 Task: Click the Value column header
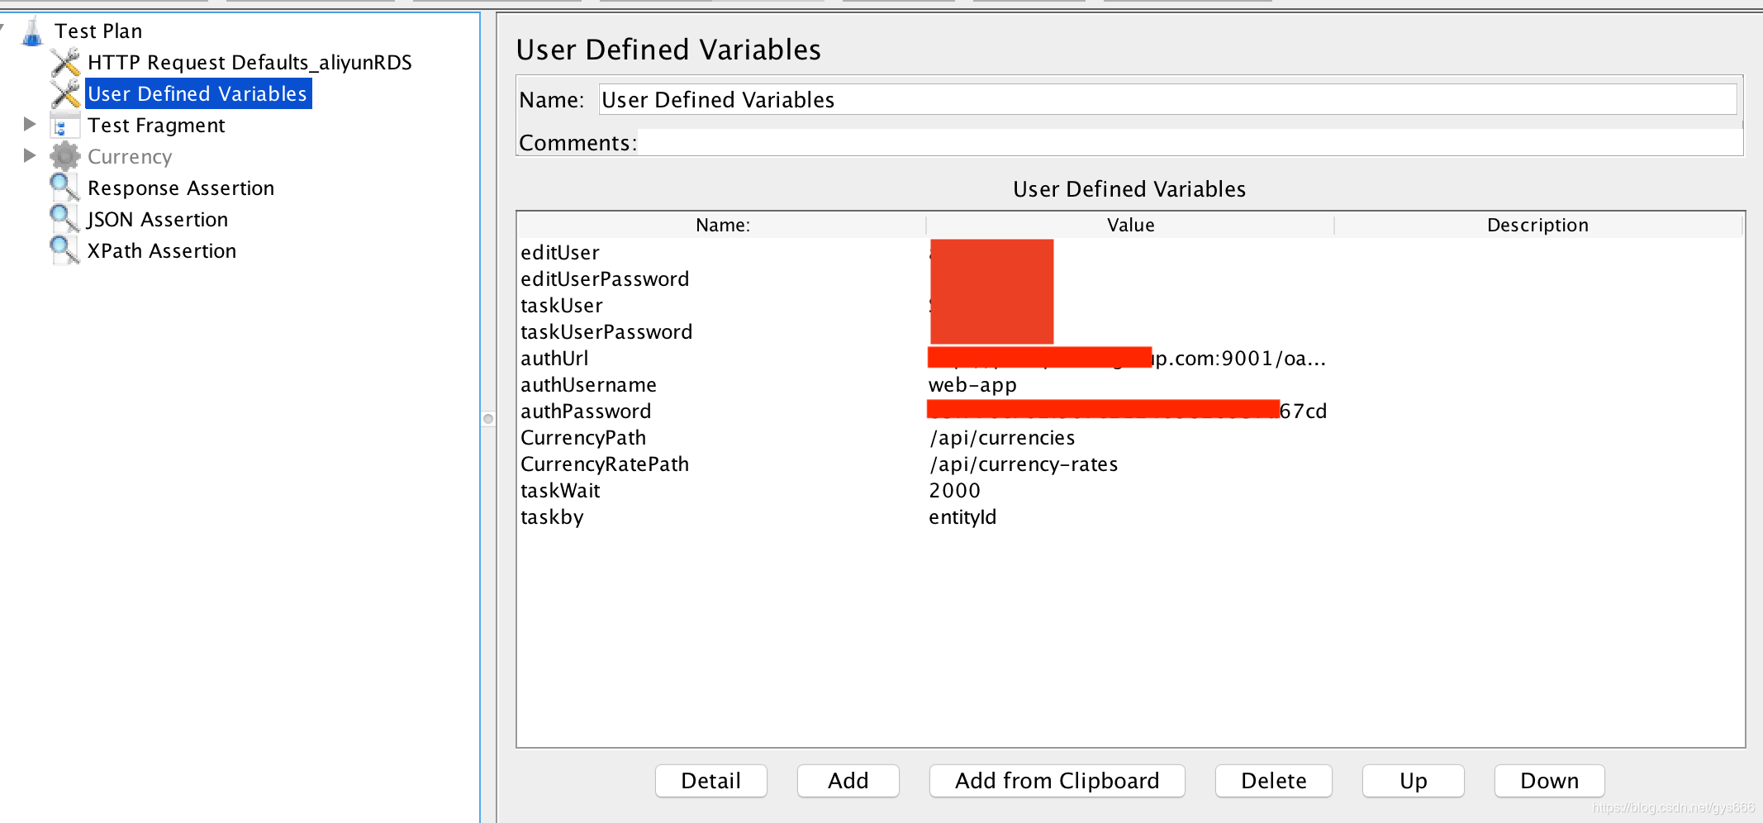pos(1130,225)
